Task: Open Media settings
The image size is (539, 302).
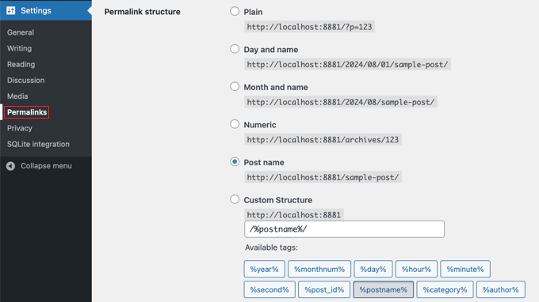Action: tap(17, 96)
